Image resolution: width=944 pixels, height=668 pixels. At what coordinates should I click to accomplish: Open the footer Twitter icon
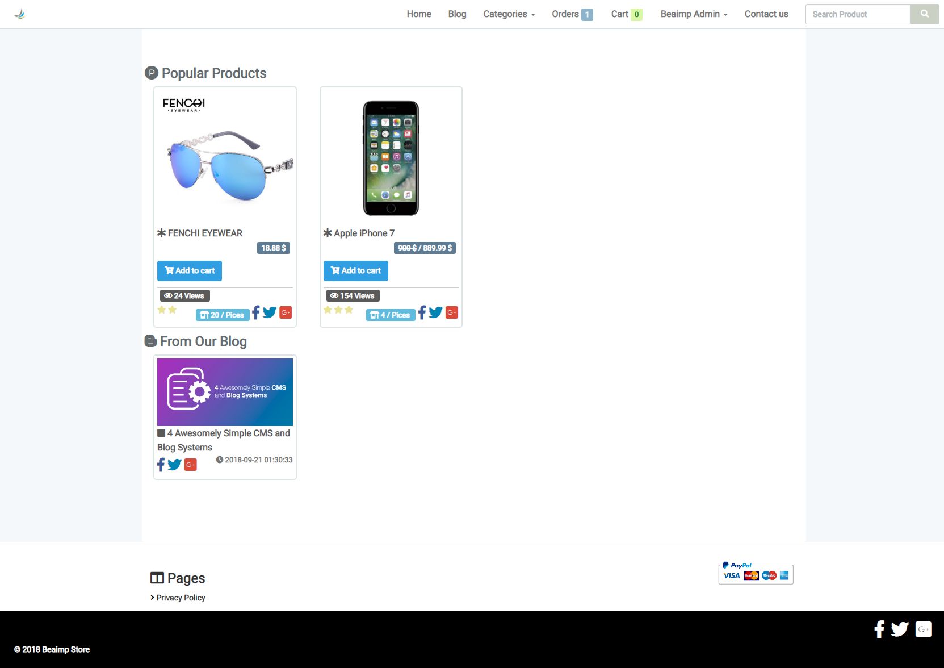tap(900, 629)
